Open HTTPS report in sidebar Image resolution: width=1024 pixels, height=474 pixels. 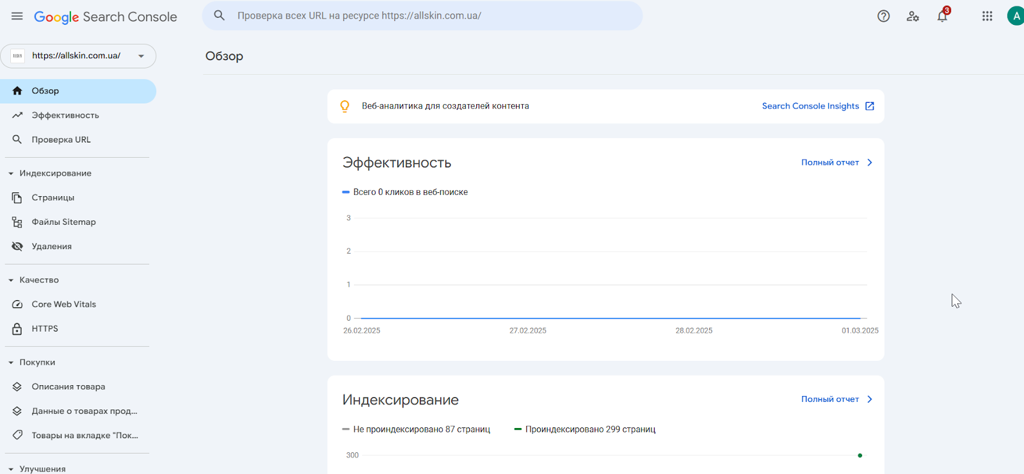pyautogui.click(x=78, y=328)
